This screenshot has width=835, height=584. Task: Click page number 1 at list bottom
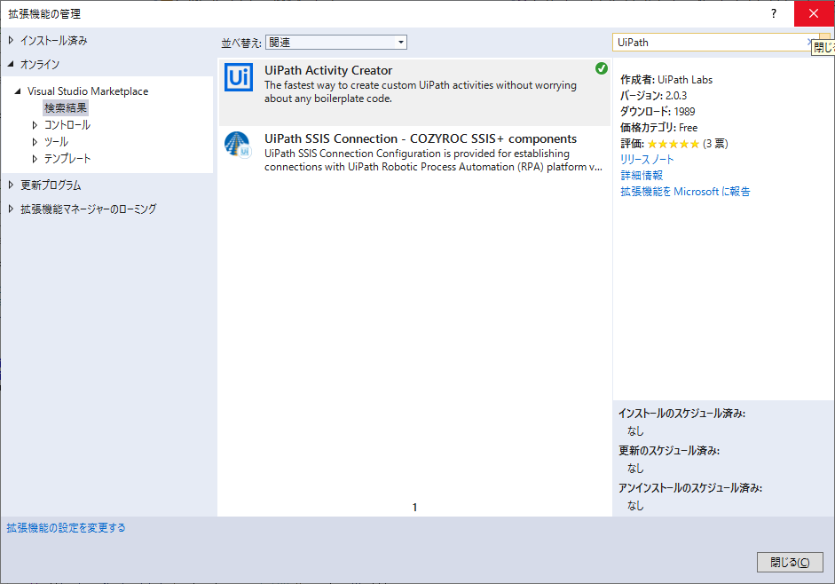[x=414, y=508]
